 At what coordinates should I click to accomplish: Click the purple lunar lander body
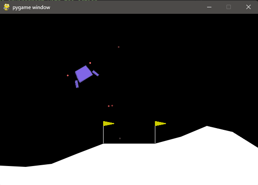(84, 74)
